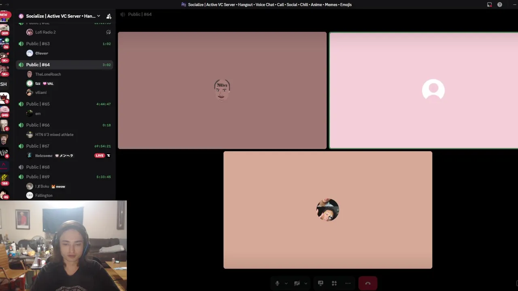Toggle microphone mute in call controls
Screen dimensions: 518x291
coord(277,283)
